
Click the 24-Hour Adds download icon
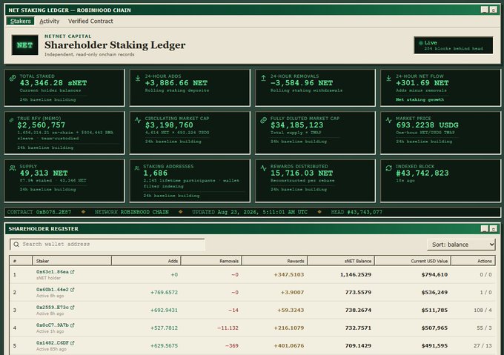(138, 78)
